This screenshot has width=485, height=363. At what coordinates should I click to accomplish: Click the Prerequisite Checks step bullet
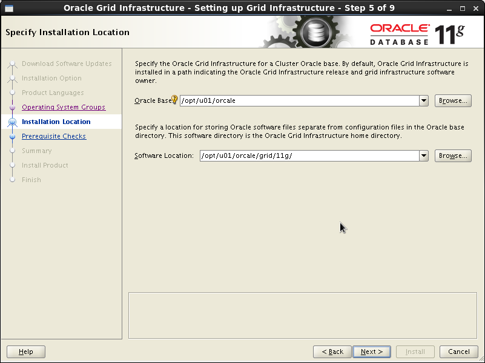click(x=12, y=137)
